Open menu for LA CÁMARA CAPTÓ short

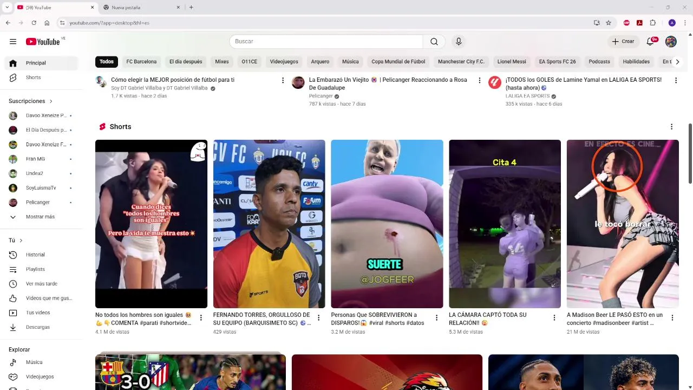click(554, 318)
